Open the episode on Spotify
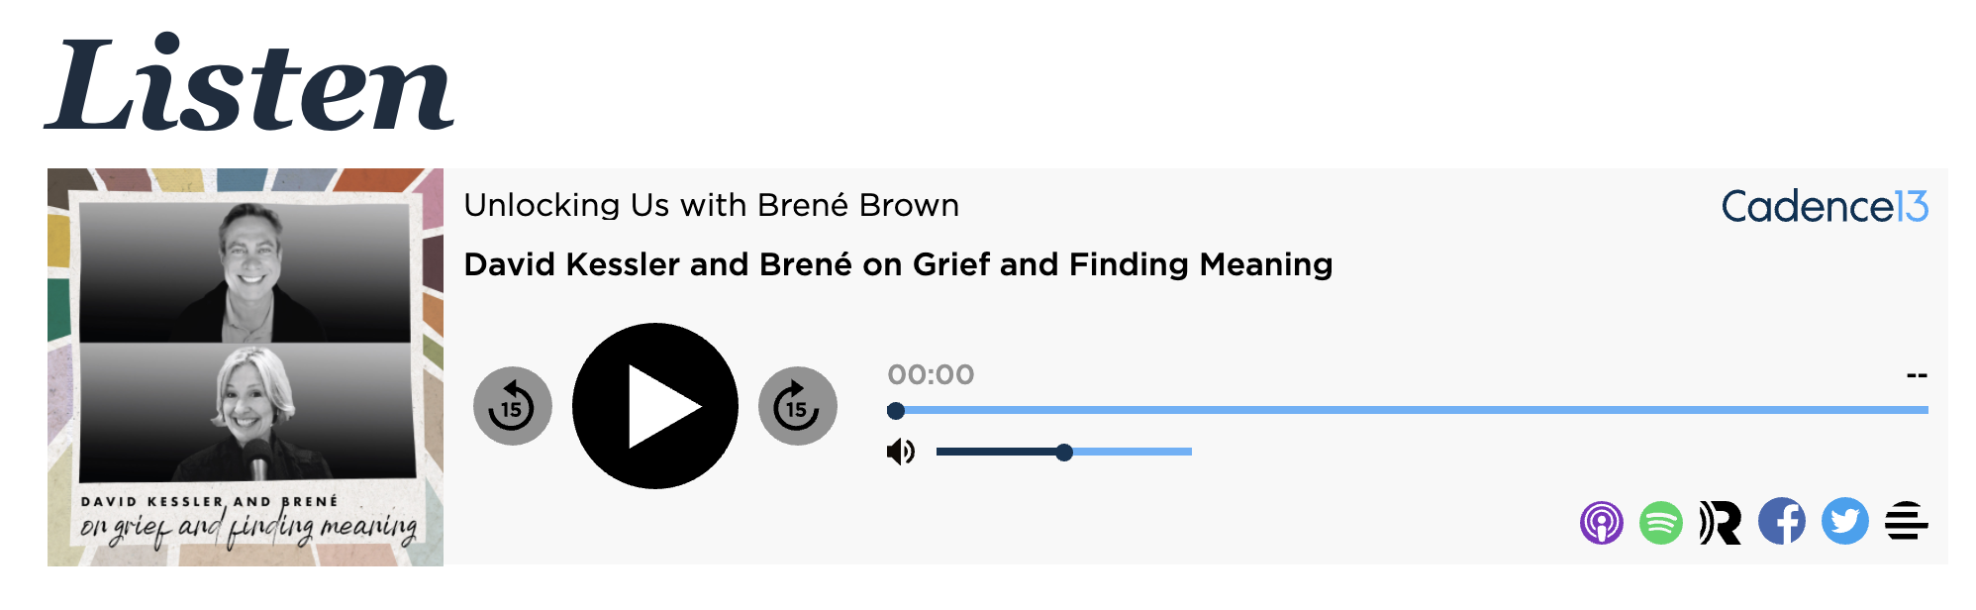Screen dimensions: 1976x610 (x=1660, y=522)
